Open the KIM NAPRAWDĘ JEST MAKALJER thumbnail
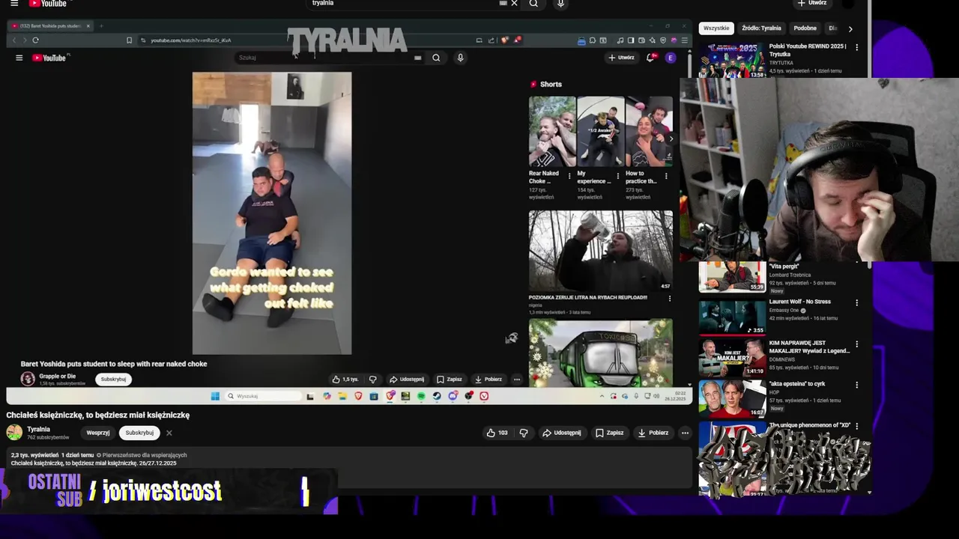Image resolution: width=959 pixels, height=539 pixels. [x=732, y=358]
